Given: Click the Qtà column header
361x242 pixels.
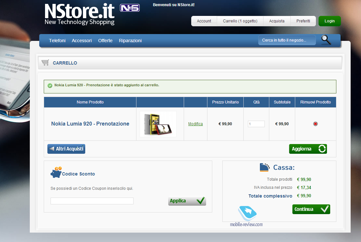Looking at the screenshot, I should pyautogui.click(x=256, y=102).
